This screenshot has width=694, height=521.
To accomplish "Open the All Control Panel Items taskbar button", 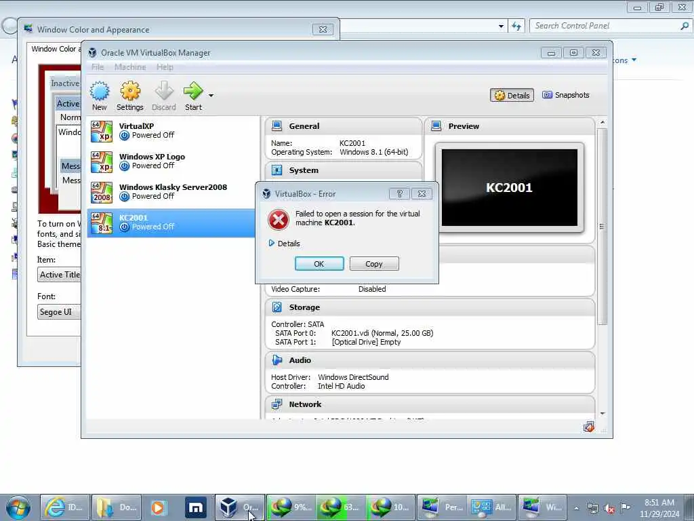I will pos(491,507).
